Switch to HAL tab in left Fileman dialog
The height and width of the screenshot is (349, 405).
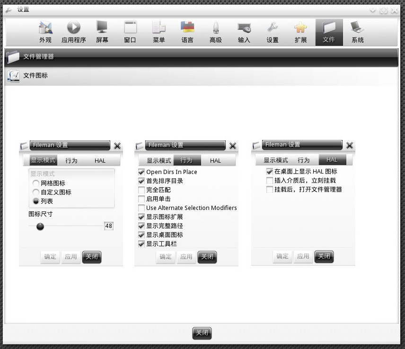pos(100,161)
